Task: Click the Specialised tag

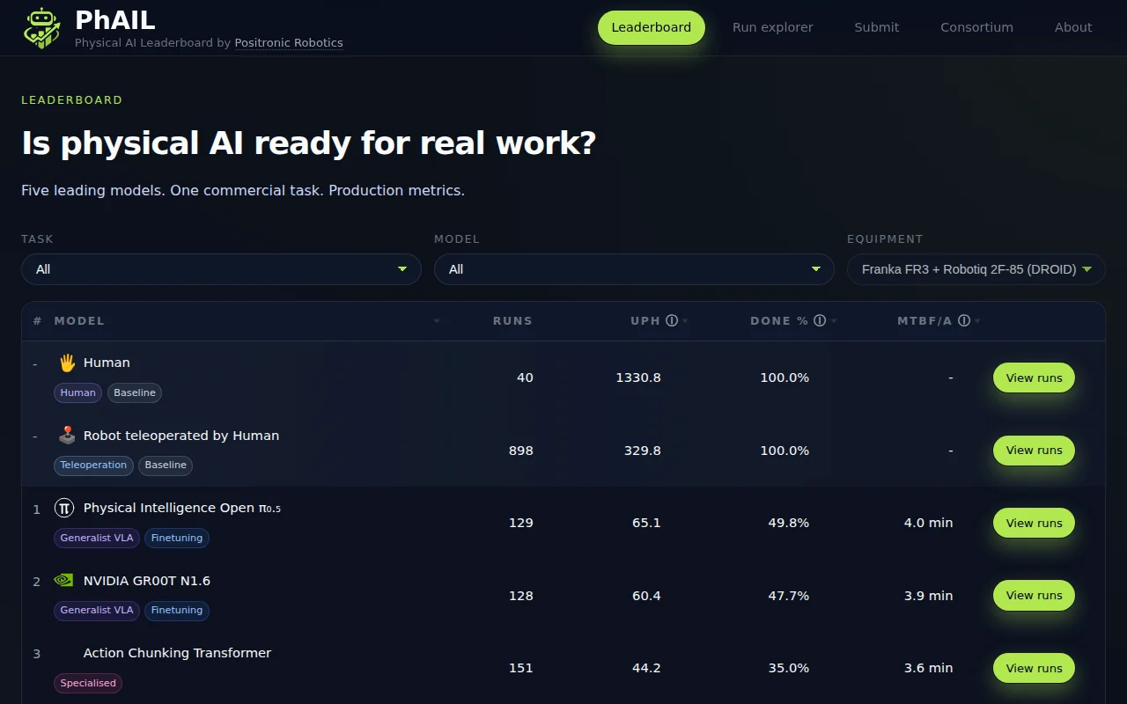Action: pos(88,683)
